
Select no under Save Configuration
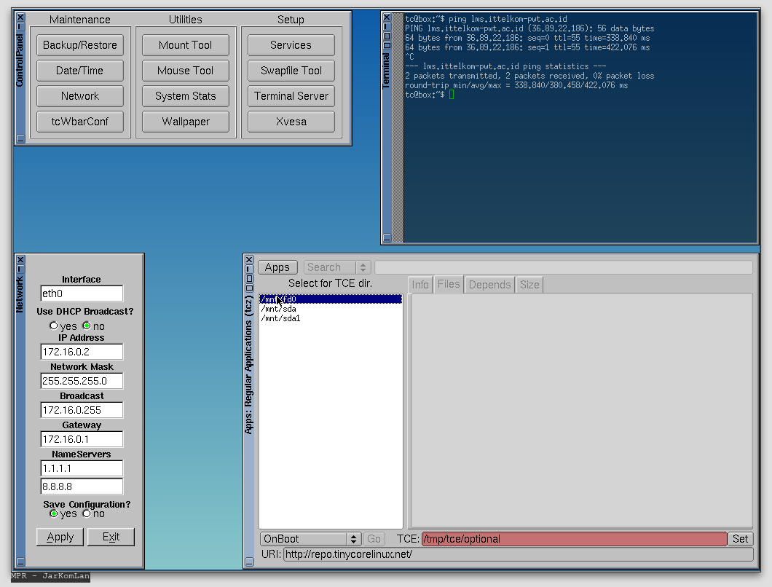pos(85,513)
